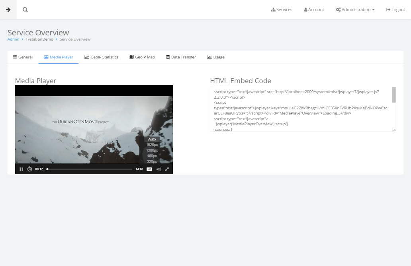Enter fullscreen with the expand icon
Viewport: 411px width, 266px height.
(x=167, y=169)
